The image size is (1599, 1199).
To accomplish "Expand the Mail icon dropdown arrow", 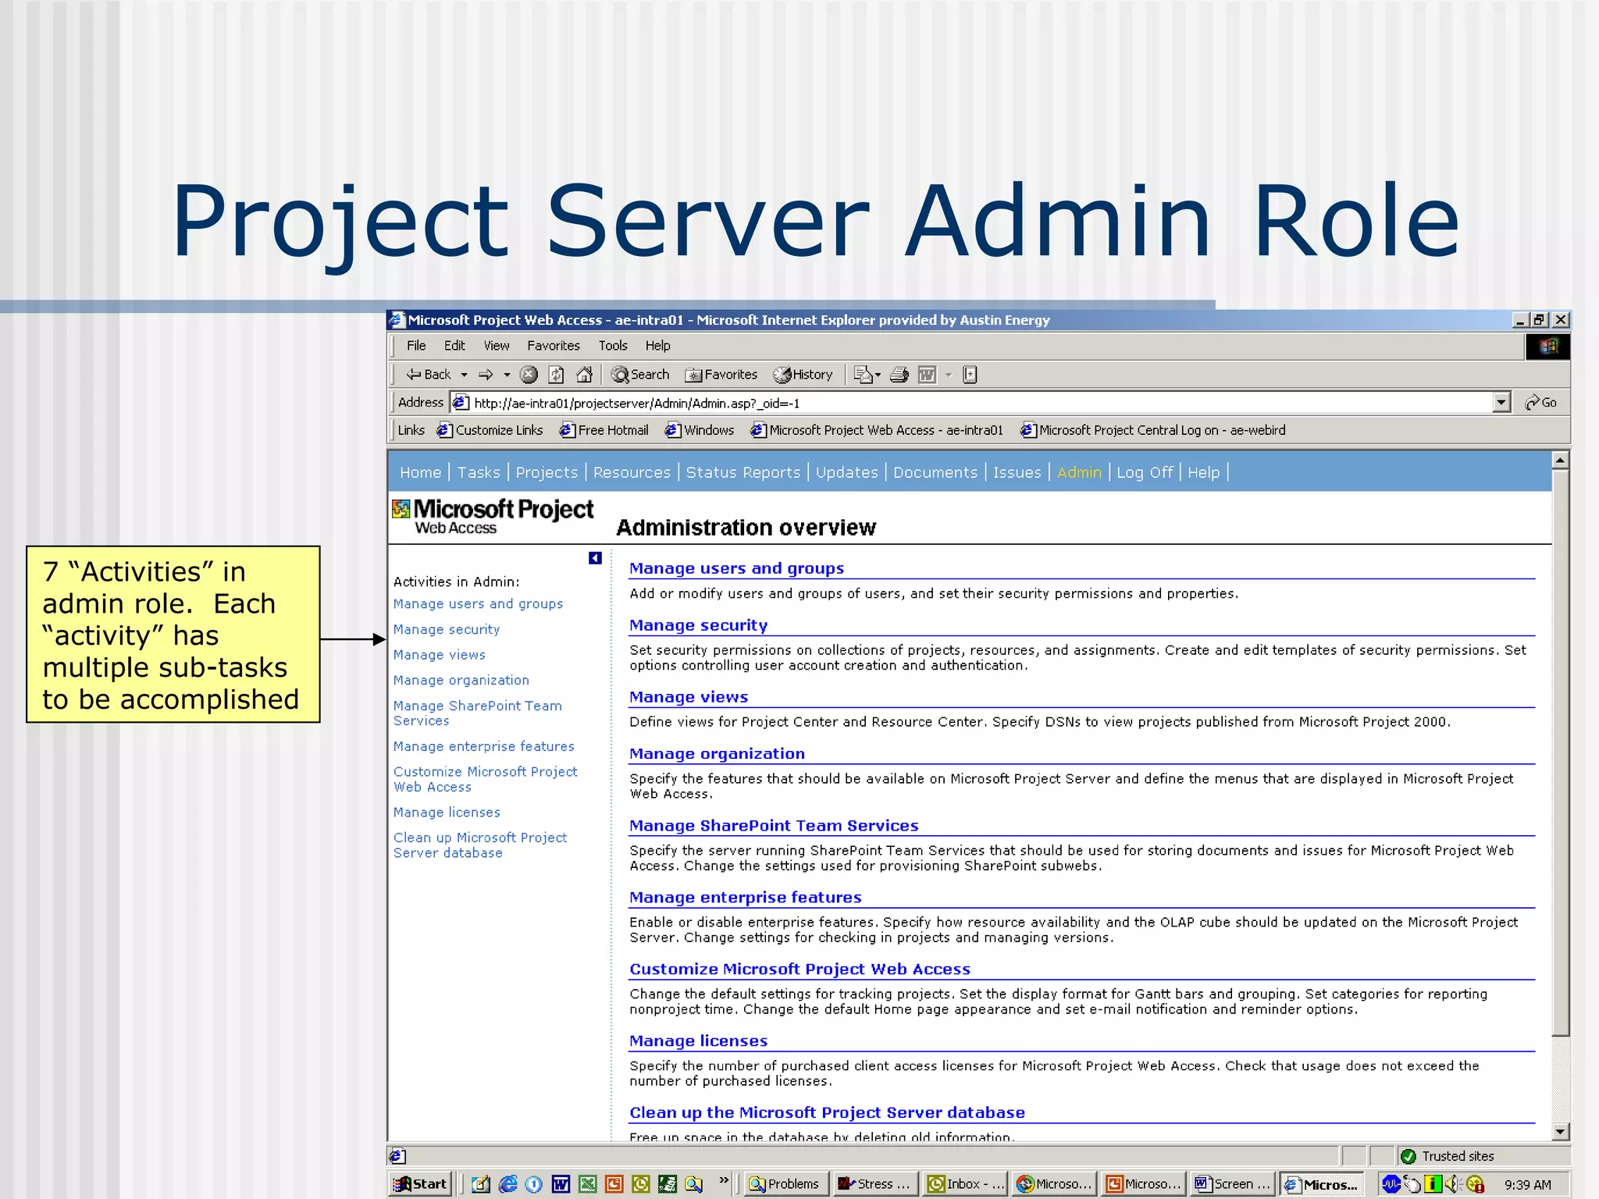I will pos(878,375).
